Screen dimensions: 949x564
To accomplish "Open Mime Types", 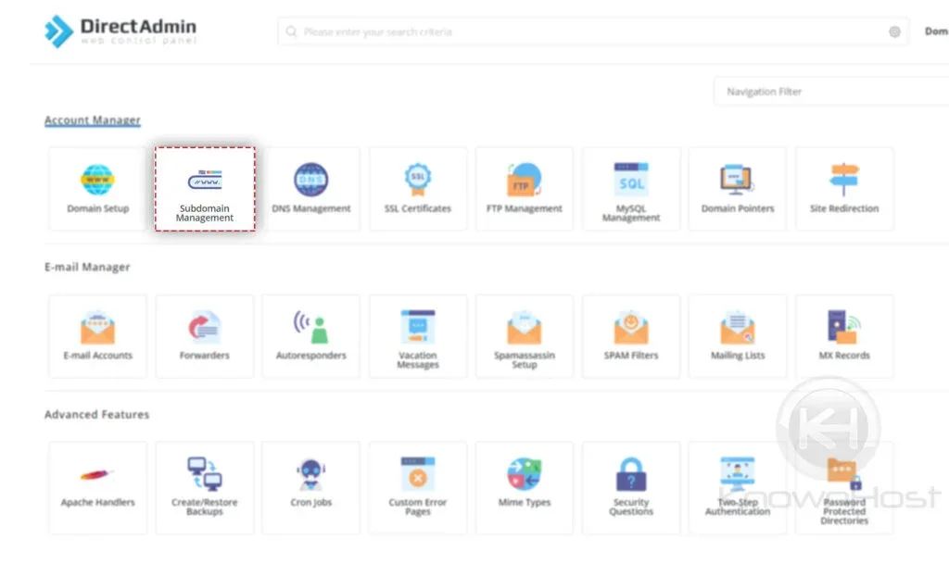I will (x=525, y=488).
